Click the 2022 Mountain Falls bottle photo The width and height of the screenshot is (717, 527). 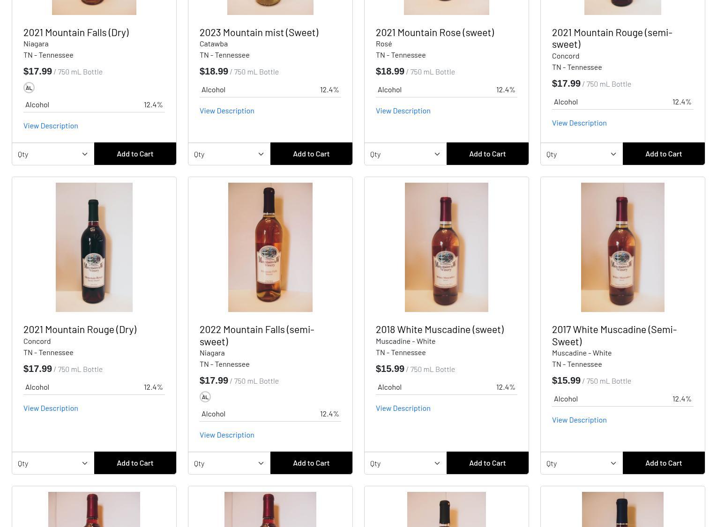pos(270,247)
